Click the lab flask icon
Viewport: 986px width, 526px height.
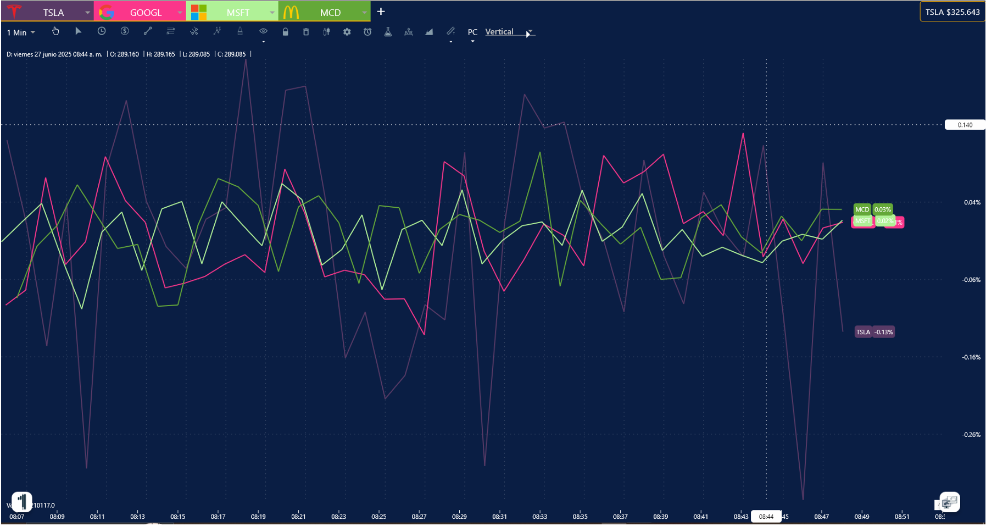(x=388, y=32)
